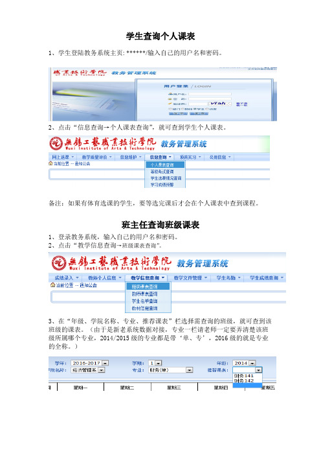Open the 学生考勤 menu
This screenshot has height=455, width=321.
[228, 277]
